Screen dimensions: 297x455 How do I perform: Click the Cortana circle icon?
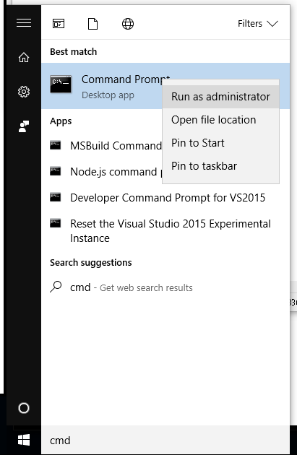(24, 408)
